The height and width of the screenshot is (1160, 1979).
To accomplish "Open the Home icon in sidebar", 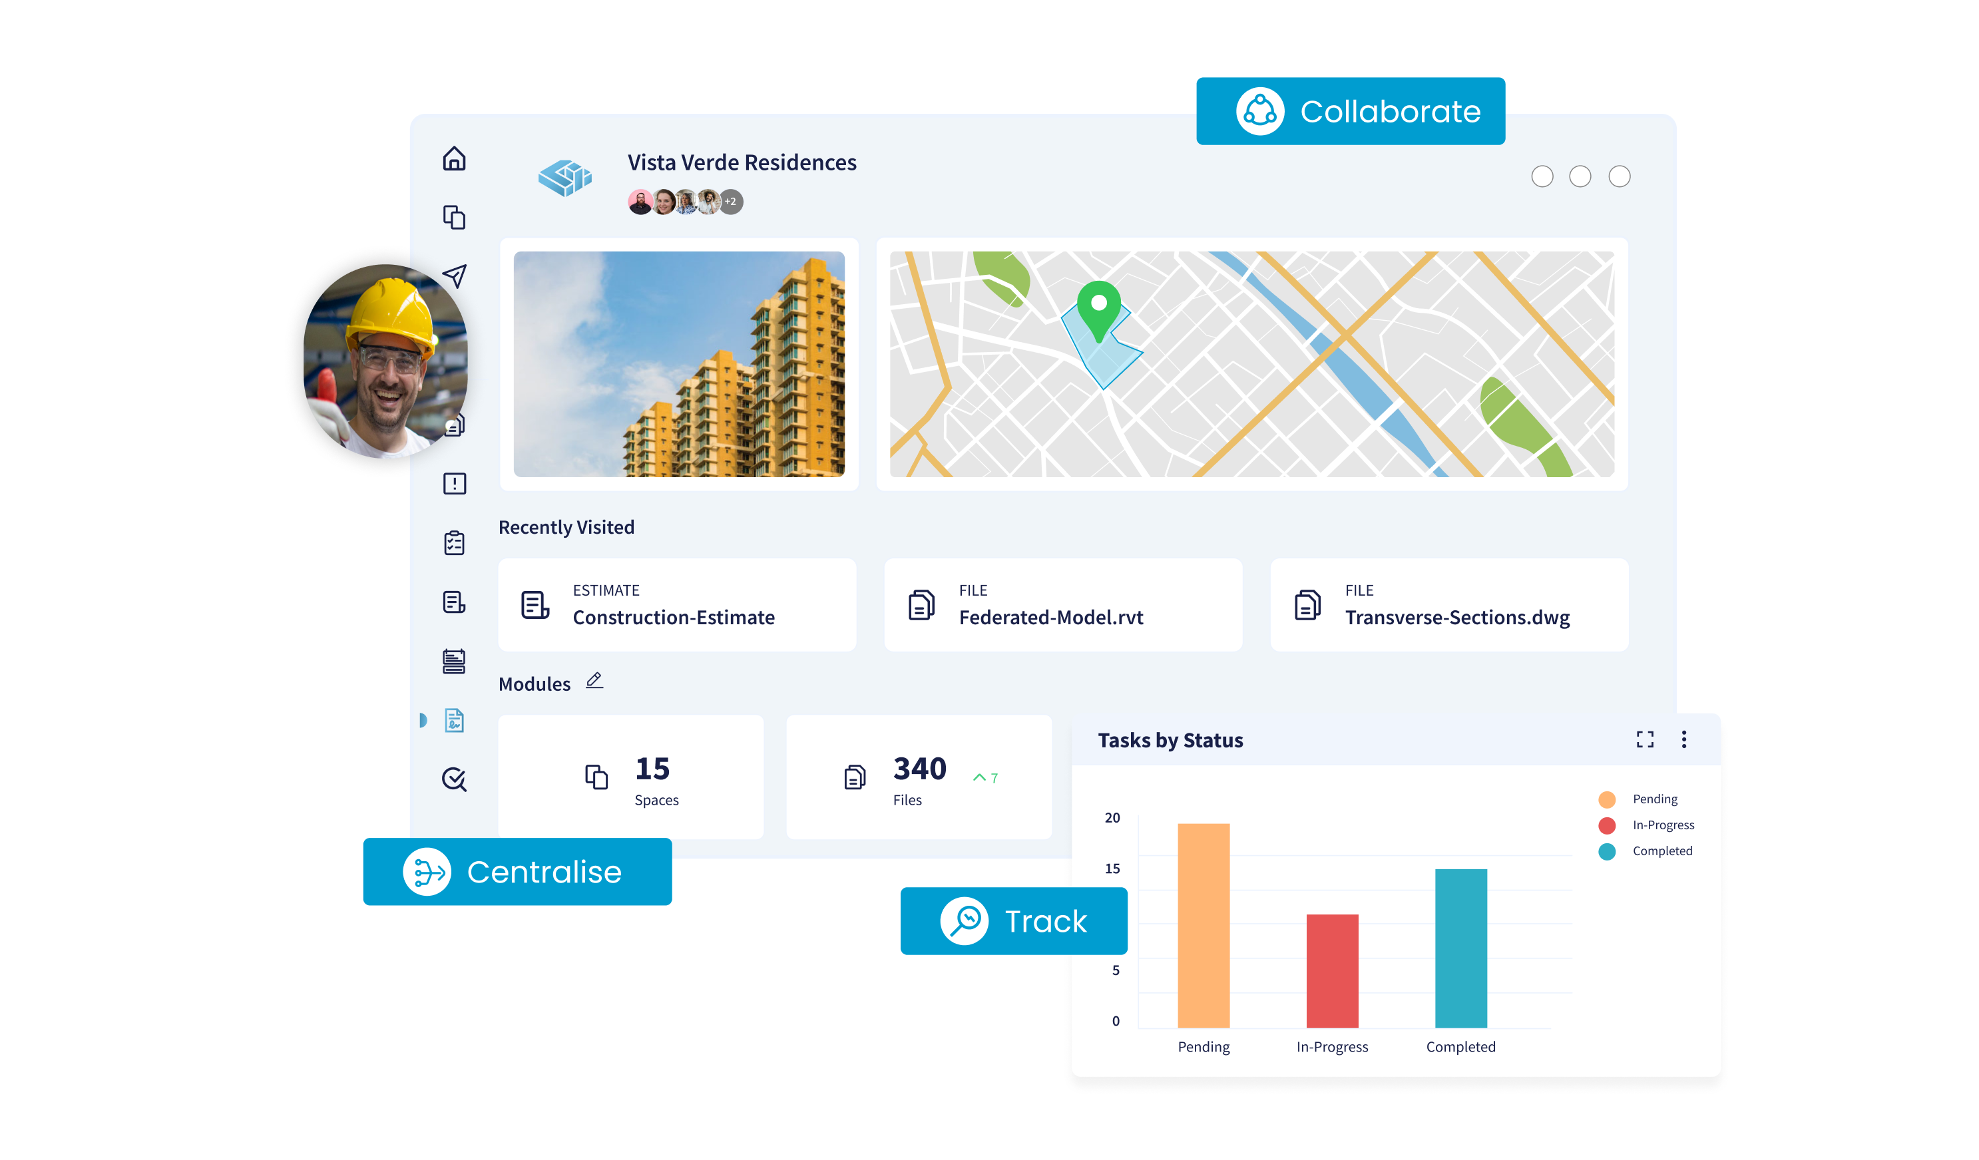I will [454, 158].
